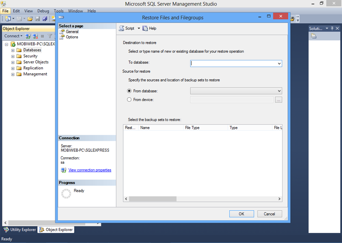Click the Filter funnel icon in Object Explorer

point(50,36)
